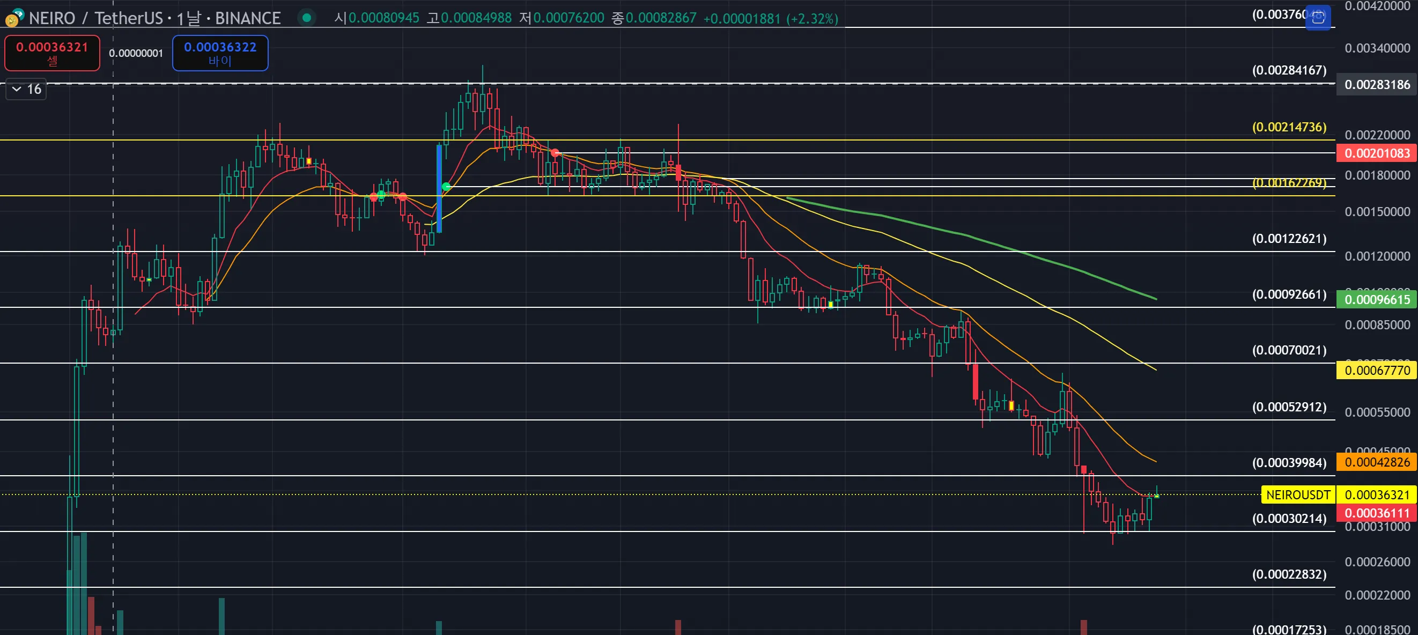This screenshot has height=635, width=1418.
Task: Click the yellow axis label 0.00067770
Action: [1377, 370]
